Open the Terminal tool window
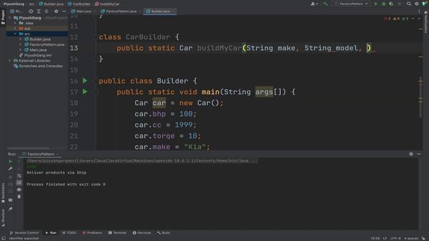The height and width of the screenshot is (241, 429). tap(117, 233)
